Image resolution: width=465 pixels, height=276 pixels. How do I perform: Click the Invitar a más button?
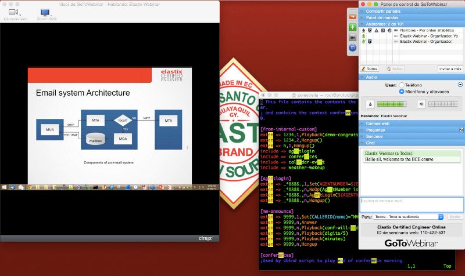tap(450, 68)
